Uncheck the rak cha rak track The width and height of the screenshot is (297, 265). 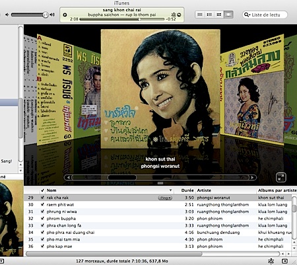[42, 198]
